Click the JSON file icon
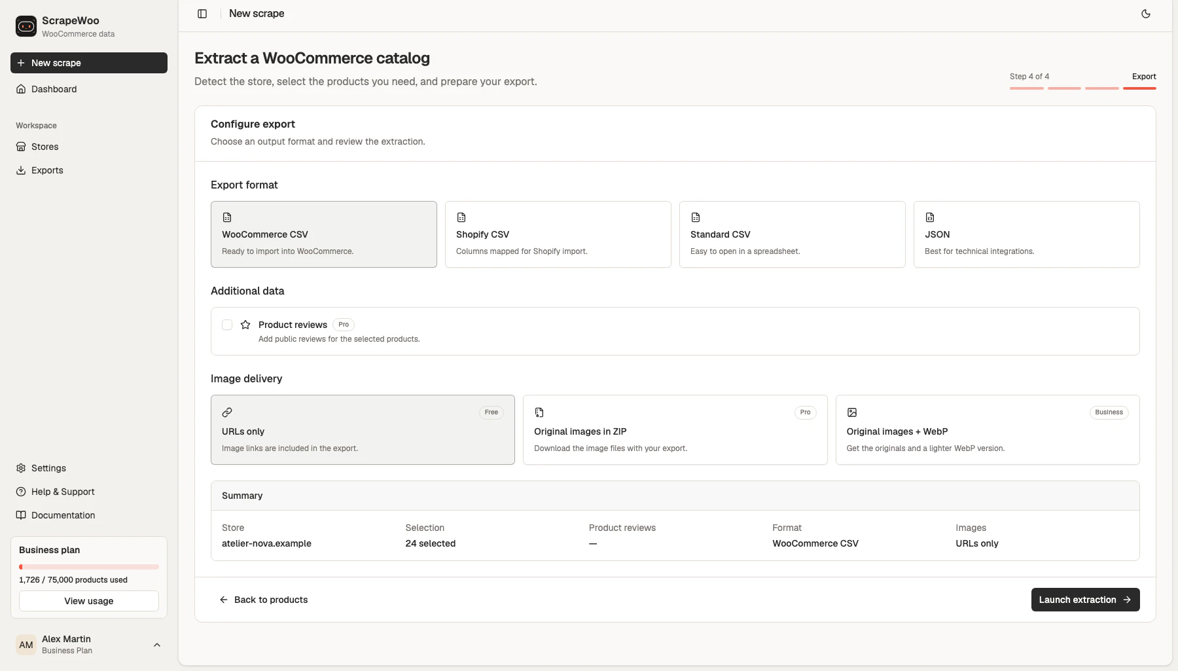This screenshot has height=671, width=1178. point(930,217)
